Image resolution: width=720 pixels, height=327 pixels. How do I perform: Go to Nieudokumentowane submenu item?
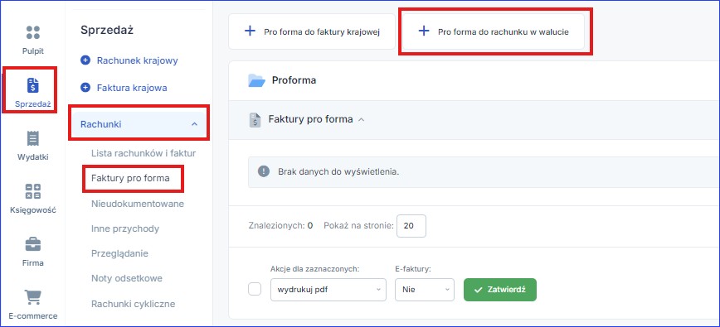[138, 204]
